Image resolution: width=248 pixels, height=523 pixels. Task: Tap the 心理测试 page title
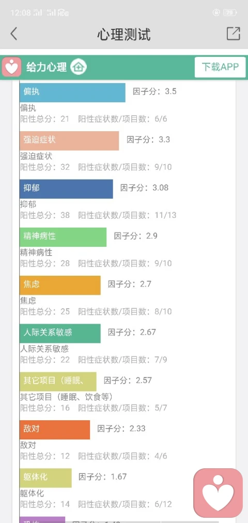(x=124, y=35)
